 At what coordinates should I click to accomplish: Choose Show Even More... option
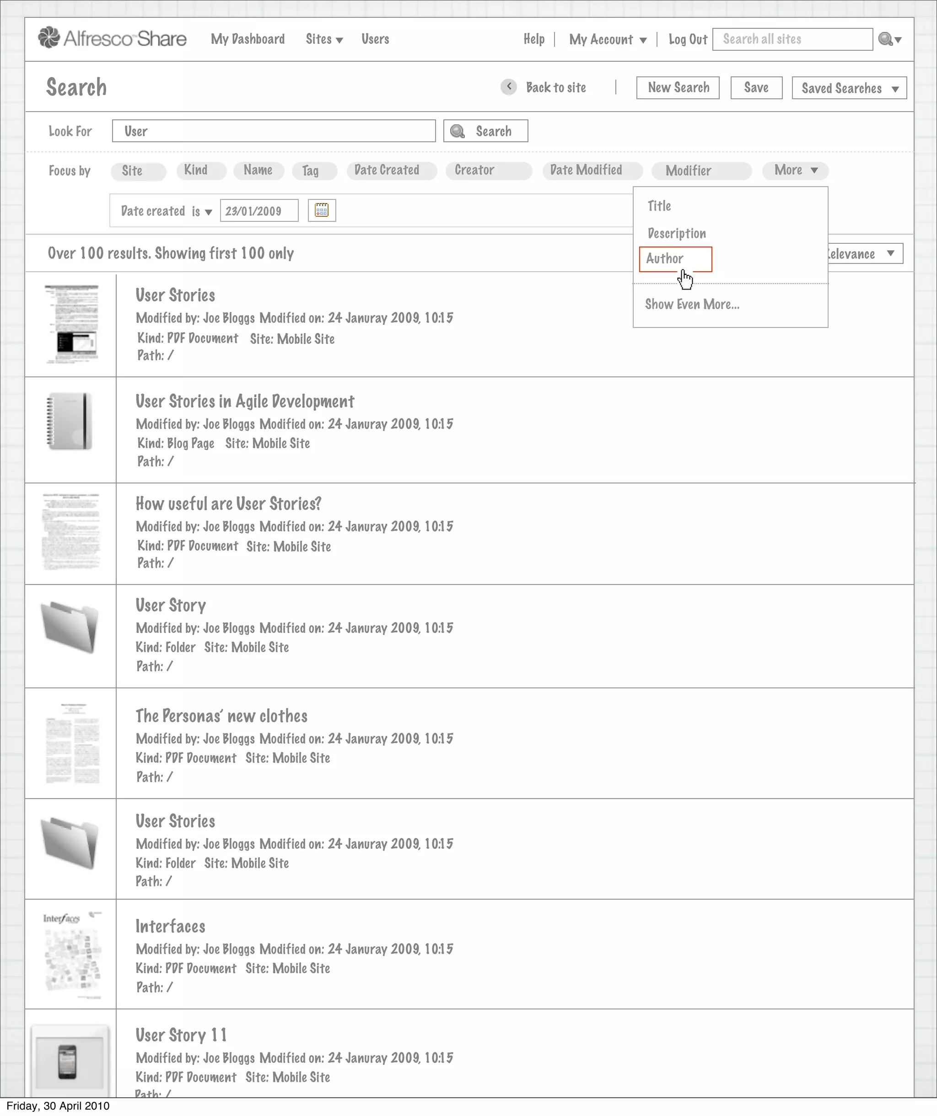pos(692,305)
